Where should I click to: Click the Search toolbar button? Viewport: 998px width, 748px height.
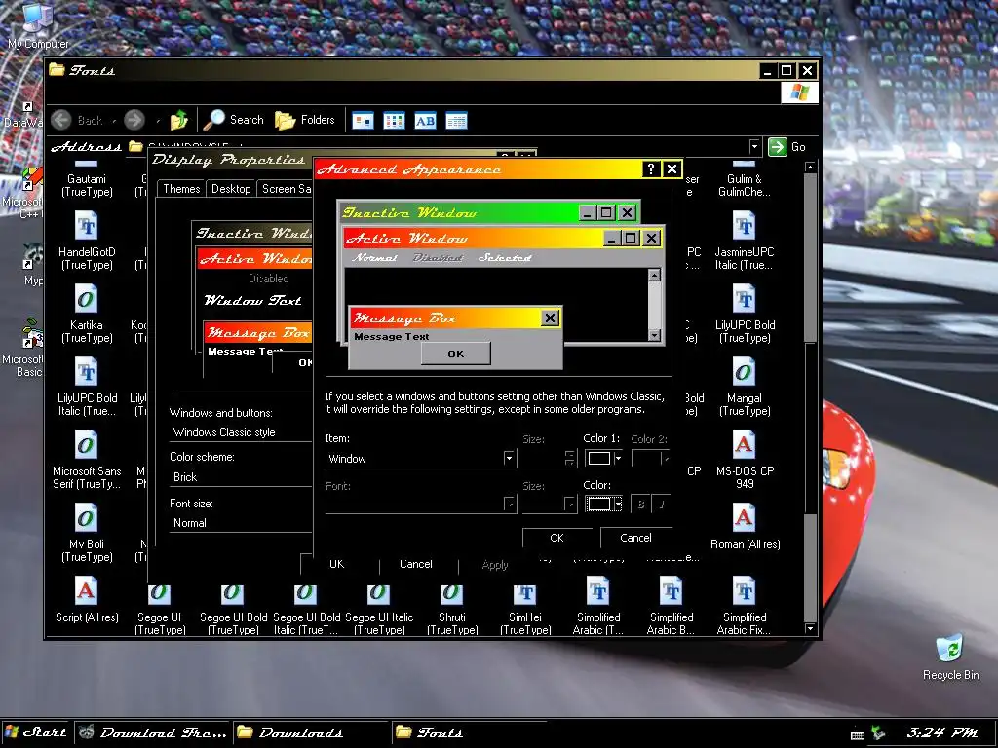point(234,120)
